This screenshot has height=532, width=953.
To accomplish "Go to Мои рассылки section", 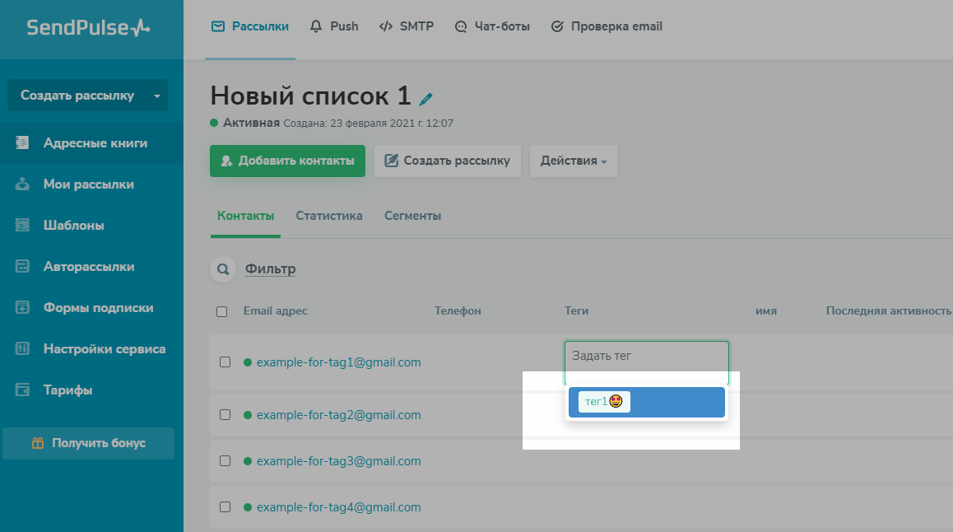I will pos(88,184).
